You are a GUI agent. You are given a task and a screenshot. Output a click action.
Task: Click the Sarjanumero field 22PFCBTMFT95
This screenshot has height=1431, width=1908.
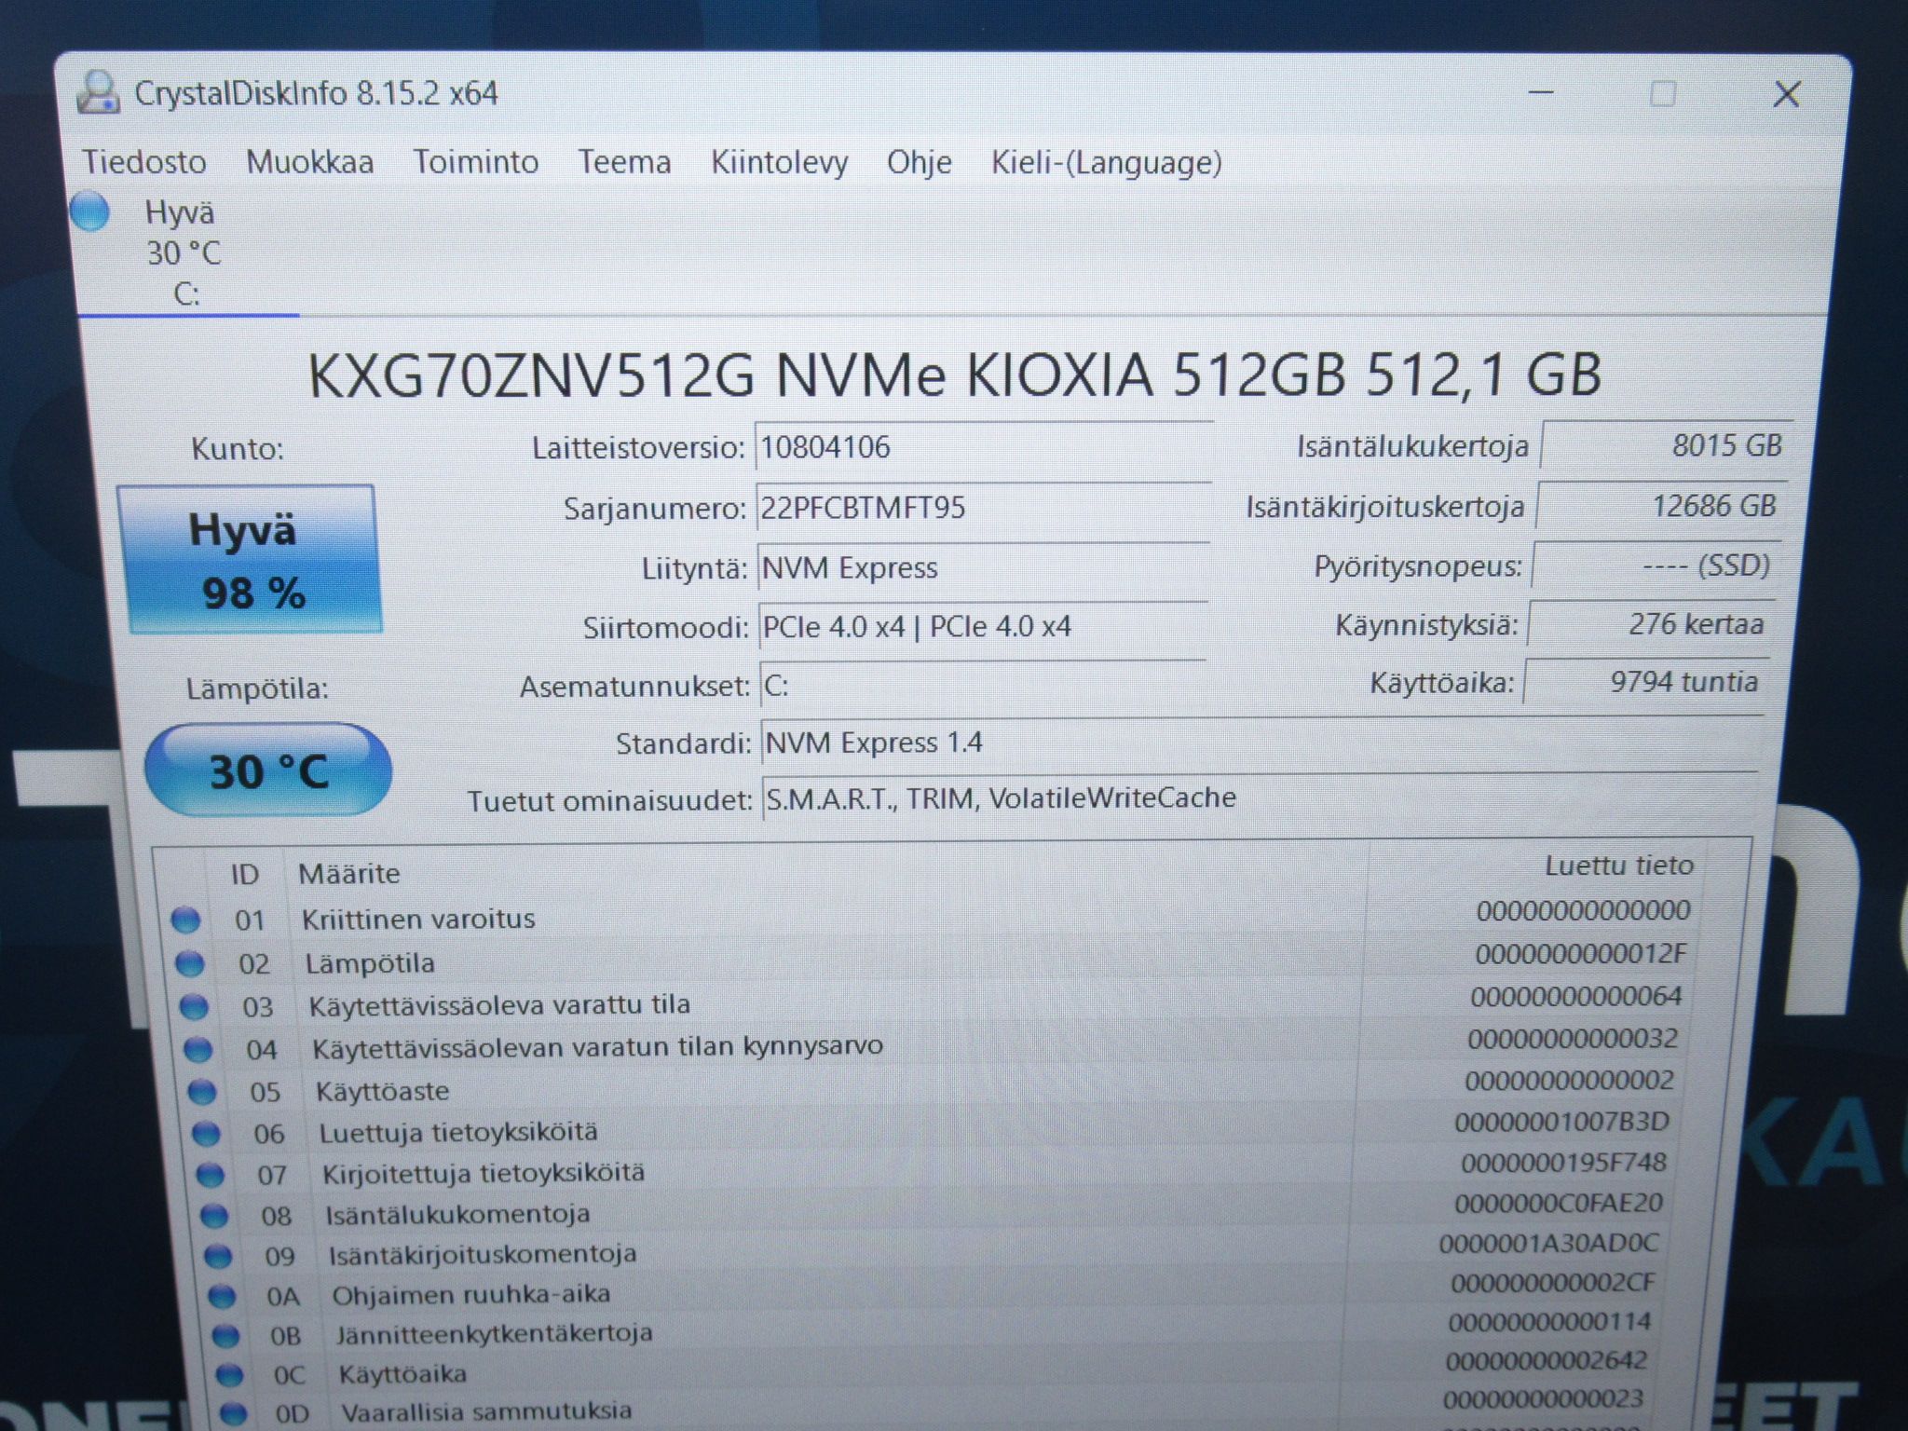pos(983,508)
